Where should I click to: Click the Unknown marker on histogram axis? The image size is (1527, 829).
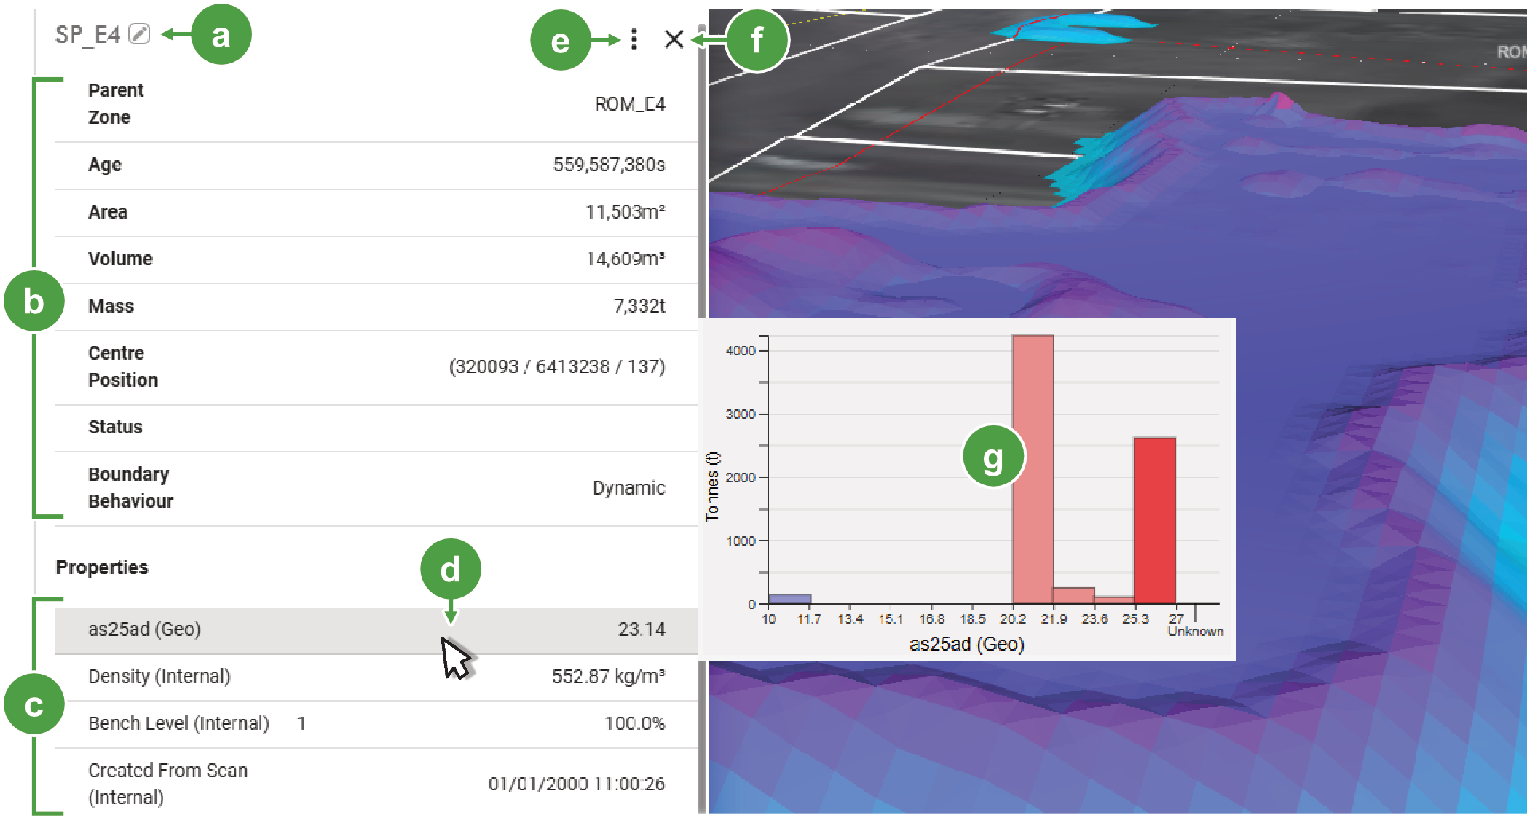[x=1196, y=631]
